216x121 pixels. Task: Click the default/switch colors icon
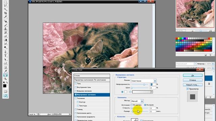click(x=5, y=82)
